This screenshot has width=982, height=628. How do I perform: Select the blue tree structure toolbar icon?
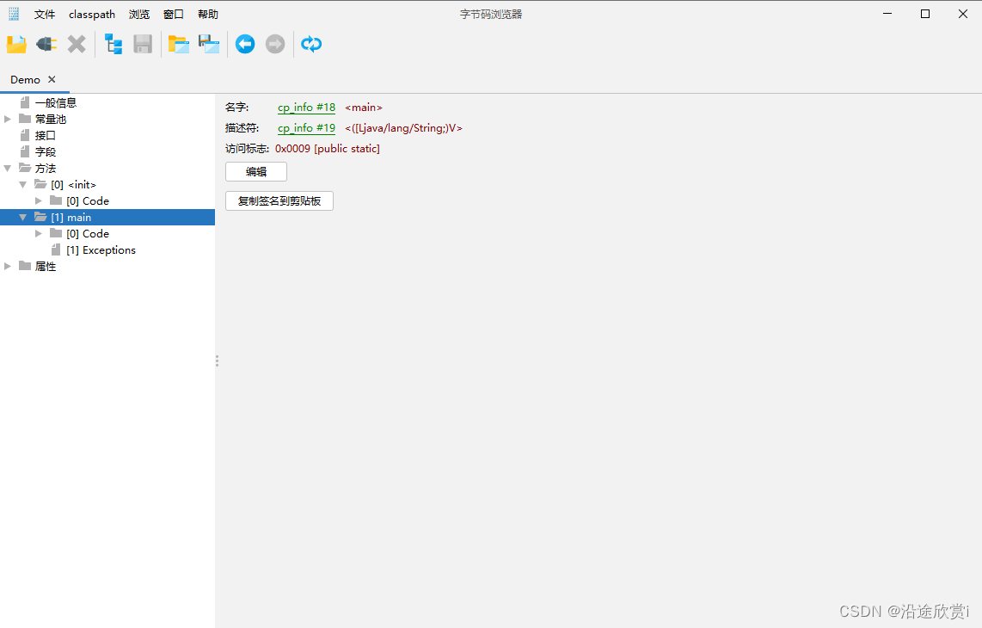pyautogui.click(x=113, y=44)
